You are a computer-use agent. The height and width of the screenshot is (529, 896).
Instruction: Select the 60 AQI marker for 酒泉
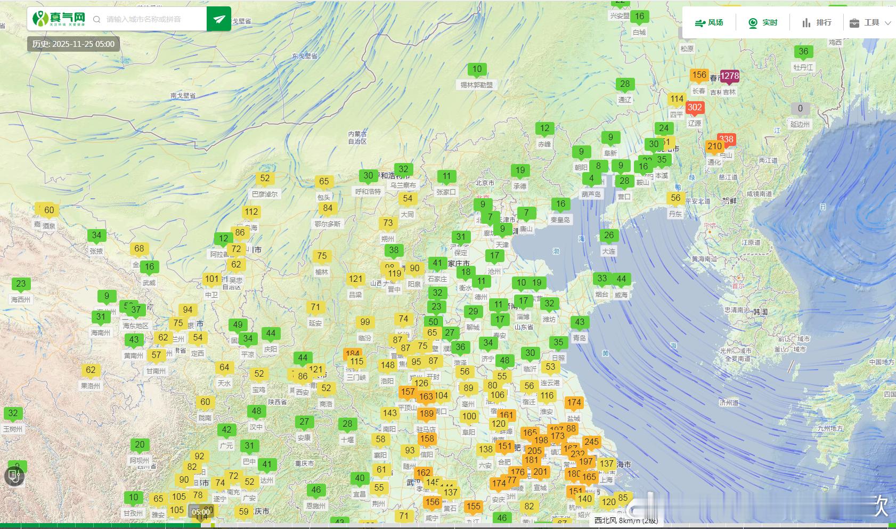click(49, 210)
